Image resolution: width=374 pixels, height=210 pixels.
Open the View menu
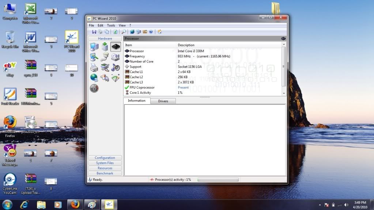[x=122, y=25]
